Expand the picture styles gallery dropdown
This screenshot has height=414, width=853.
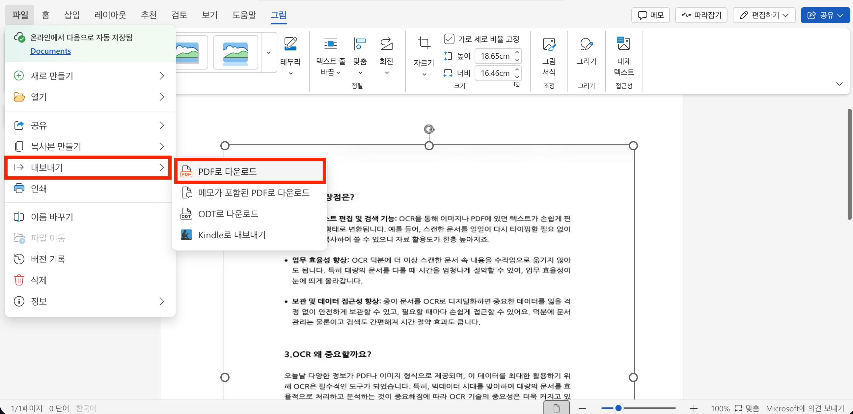pos(268,52)
